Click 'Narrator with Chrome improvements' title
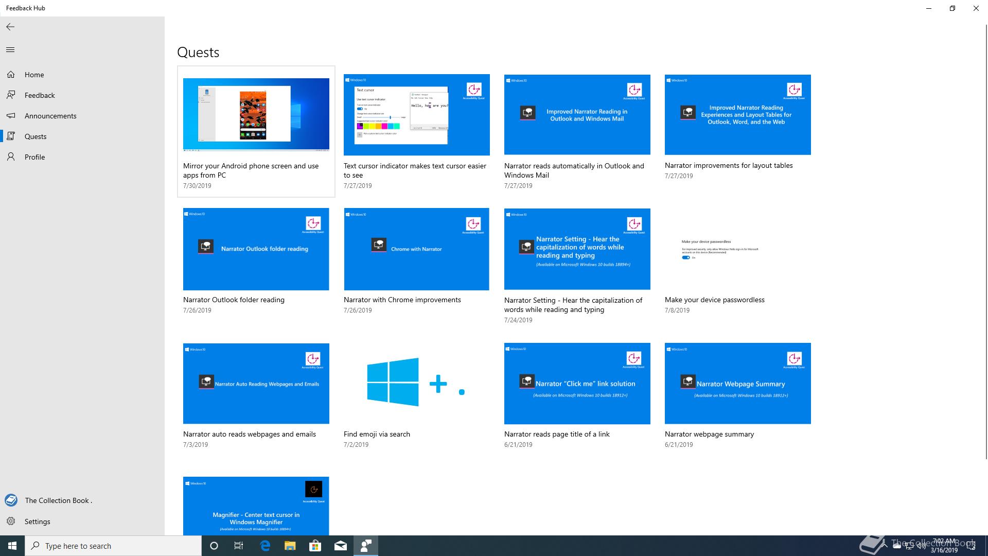Screen dimensions: 988x556 402,300
